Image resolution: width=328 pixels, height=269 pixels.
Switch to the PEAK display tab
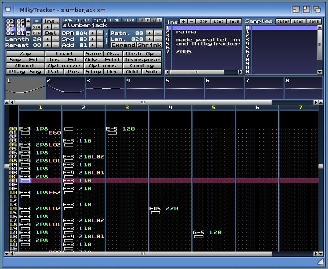(129, 20)
